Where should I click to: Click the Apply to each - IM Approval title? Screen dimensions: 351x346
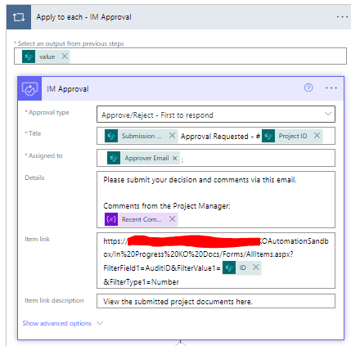(x=84, y=17)
